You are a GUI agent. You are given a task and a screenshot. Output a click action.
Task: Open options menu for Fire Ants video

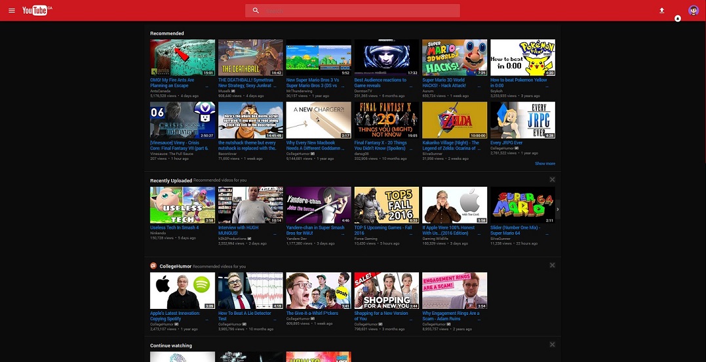pyautogui.click(x=206, y=85)
